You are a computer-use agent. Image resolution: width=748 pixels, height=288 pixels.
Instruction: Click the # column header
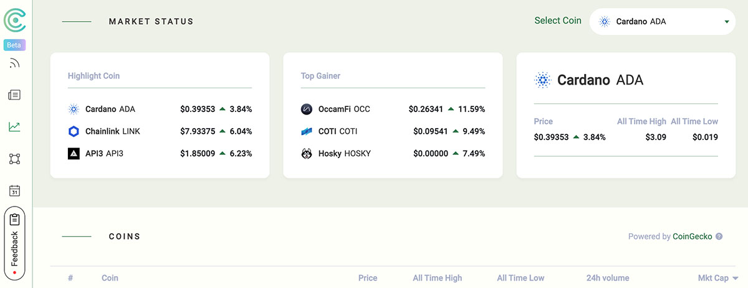tap(70, 278)
